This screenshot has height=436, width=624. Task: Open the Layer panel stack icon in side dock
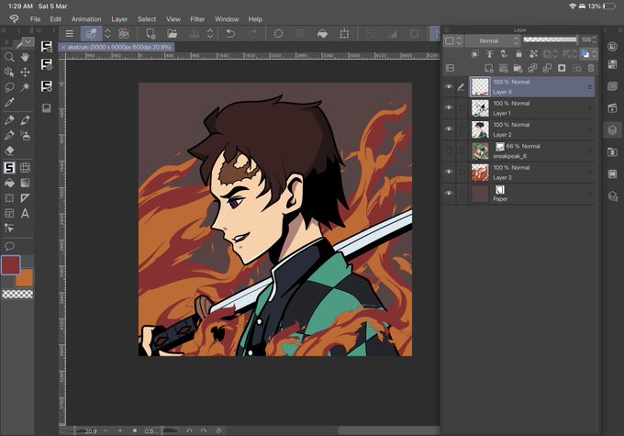point(612,129)
